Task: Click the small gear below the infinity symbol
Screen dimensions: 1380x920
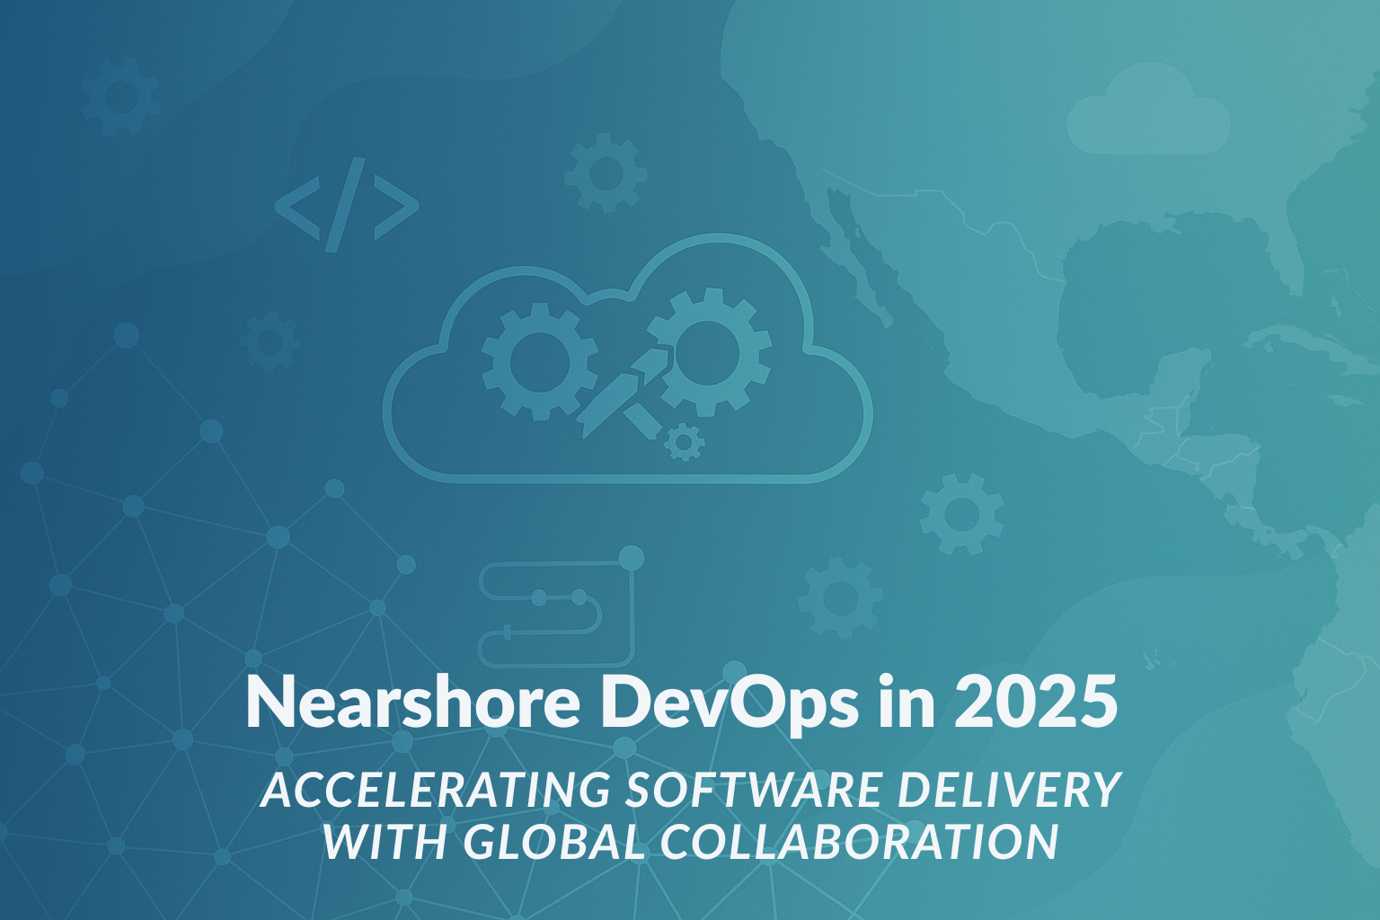Action: tap(683, 442)
